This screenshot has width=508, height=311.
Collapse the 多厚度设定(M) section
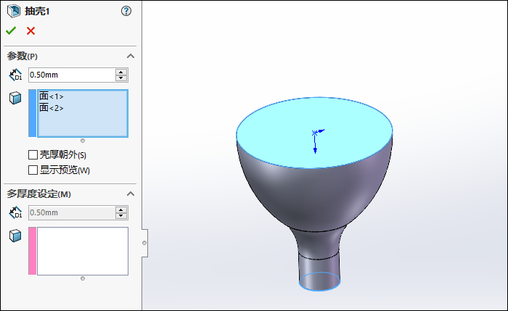131,194
